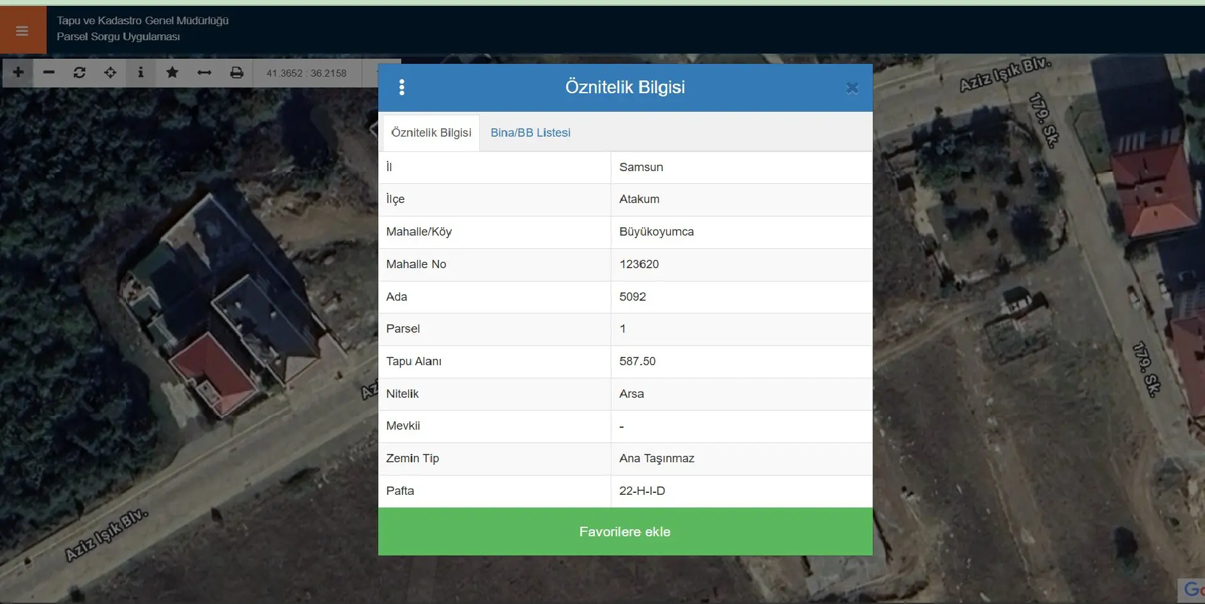This screenshot has width=1205, height=604.
Task: Open the hamburger menu
Action: point(22,30)
